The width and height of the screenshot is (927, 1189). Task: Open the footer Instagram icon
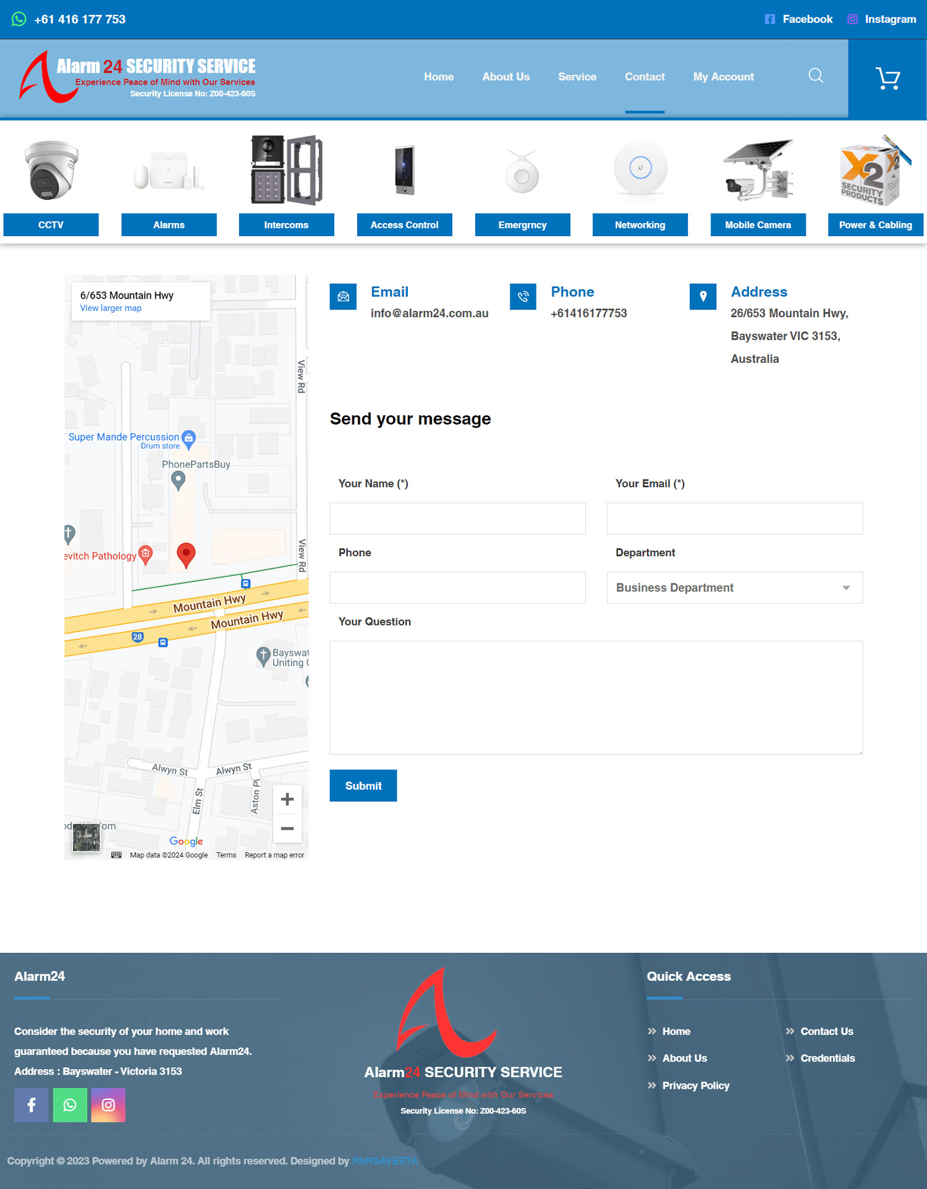click(108, 1105)
